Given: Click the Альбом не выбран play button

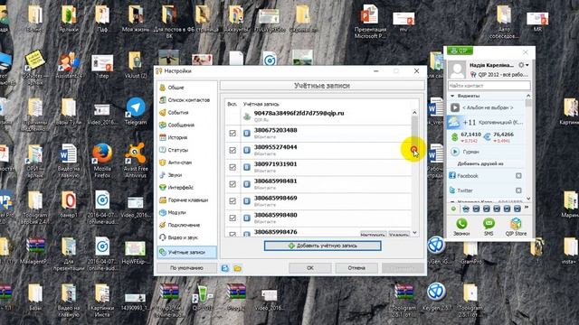Looking at the screenshot, I should click(x=455, y=108).
